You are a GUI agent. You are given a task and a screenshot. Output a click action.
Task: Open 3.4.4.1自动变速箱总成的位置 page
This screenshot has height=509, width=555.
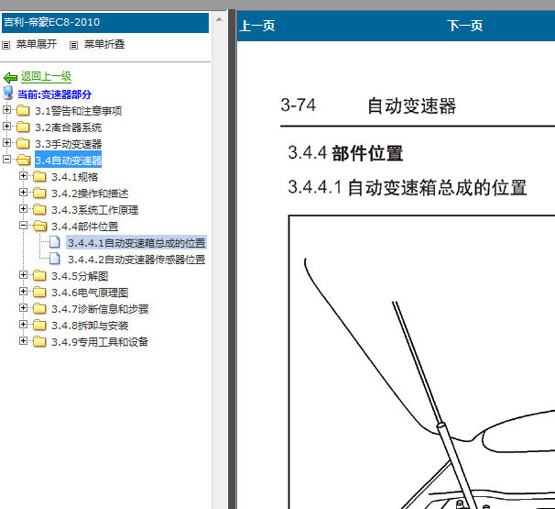coord(136,243)
